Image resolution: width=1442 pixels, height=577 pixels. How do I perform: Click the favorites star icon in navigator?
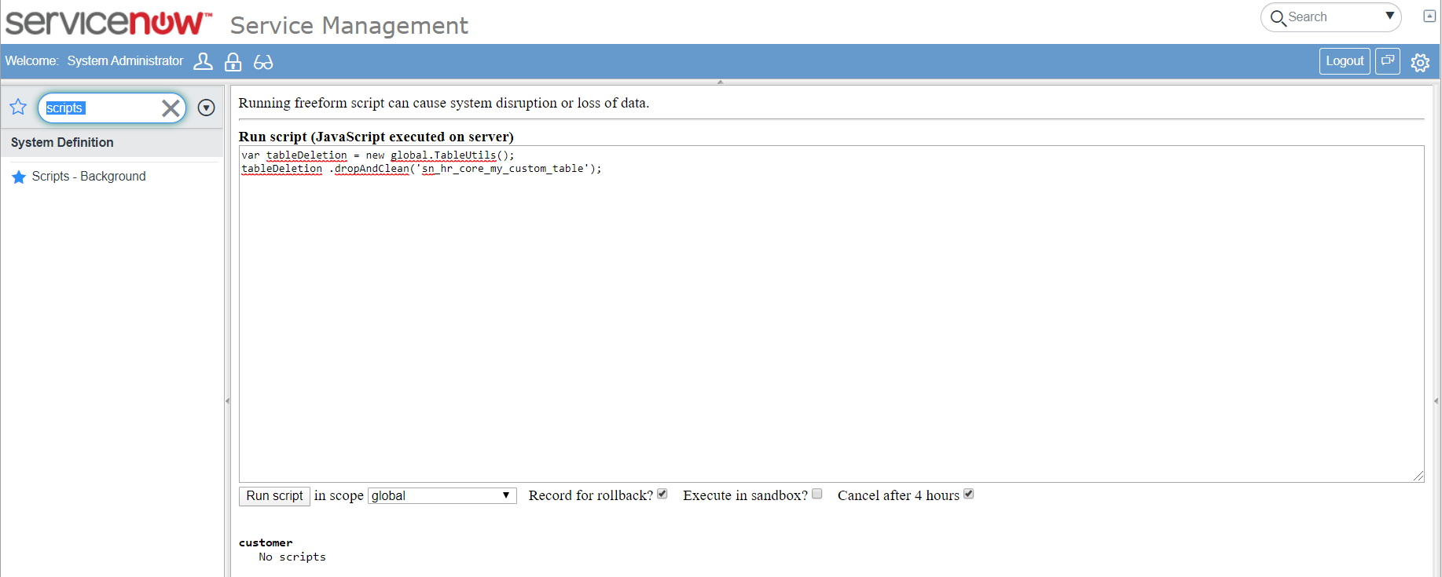18,107
